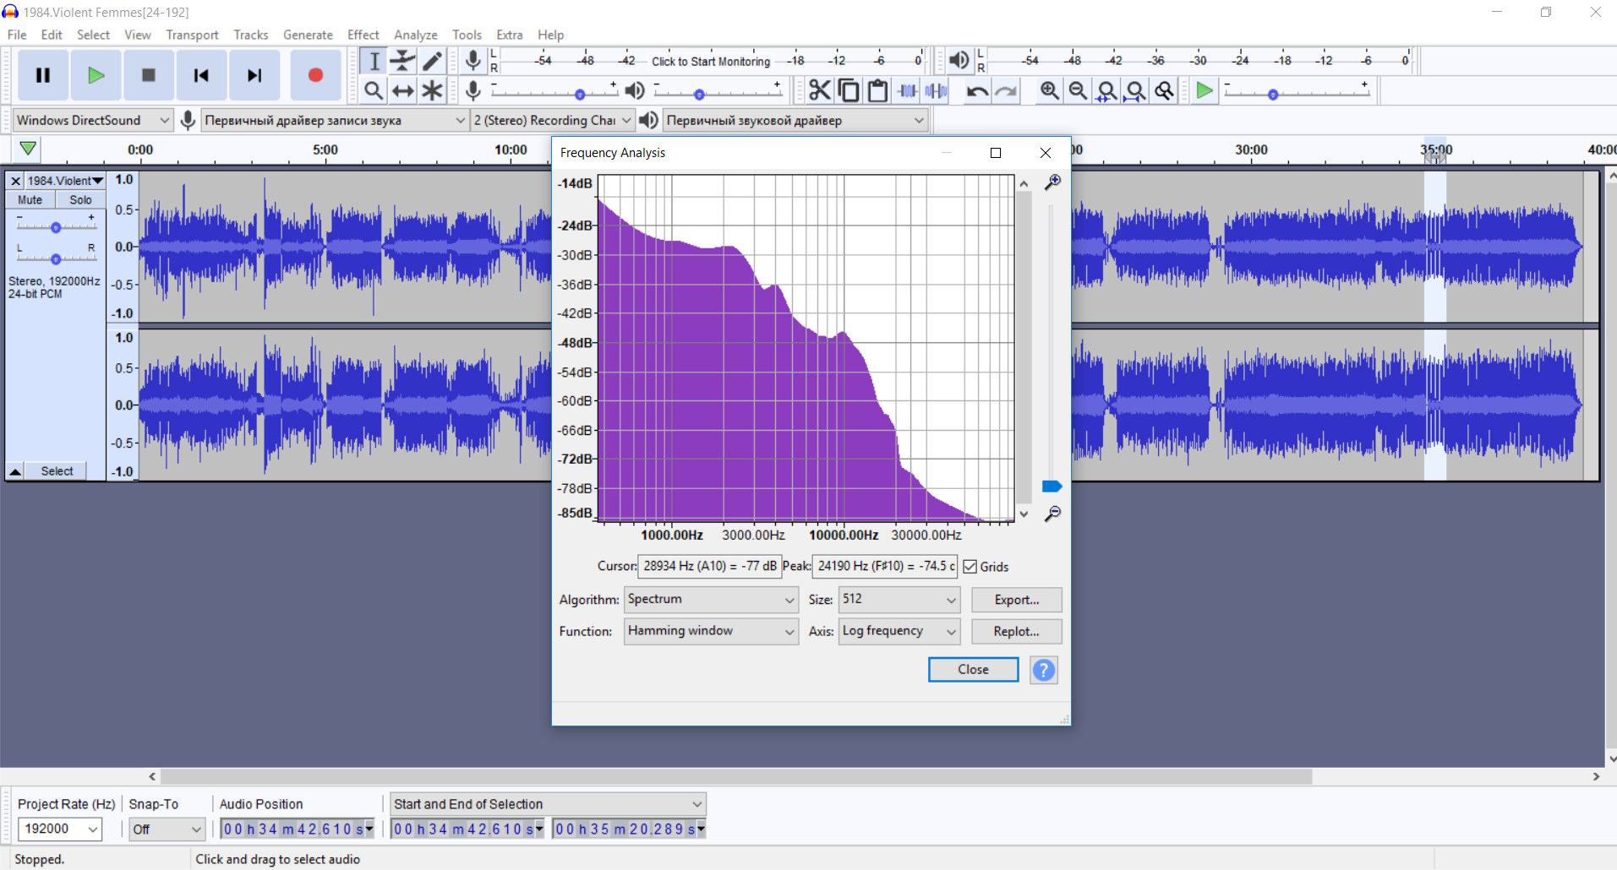Screen dimensions: 1617x870
Task: Open the selection format dropdown
Action: 548,804
